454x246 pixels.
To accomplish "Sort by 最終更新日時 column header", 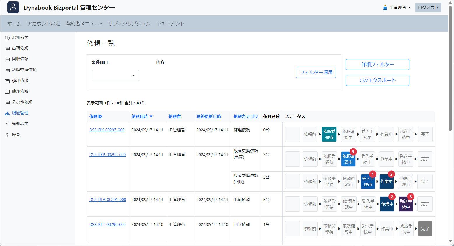I will click(209, 116).
